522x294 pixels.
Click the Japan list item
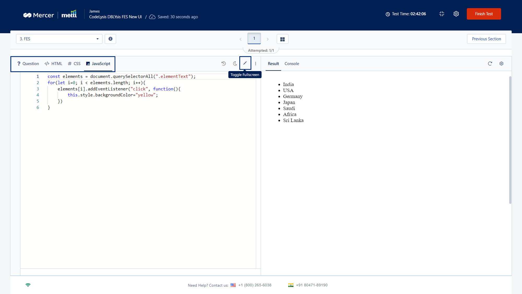click(x=289, y=102)
